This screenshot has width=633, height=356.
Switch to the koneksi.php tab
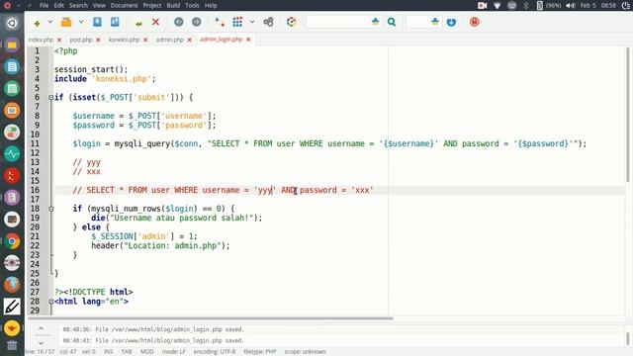(x=124, y=40)
